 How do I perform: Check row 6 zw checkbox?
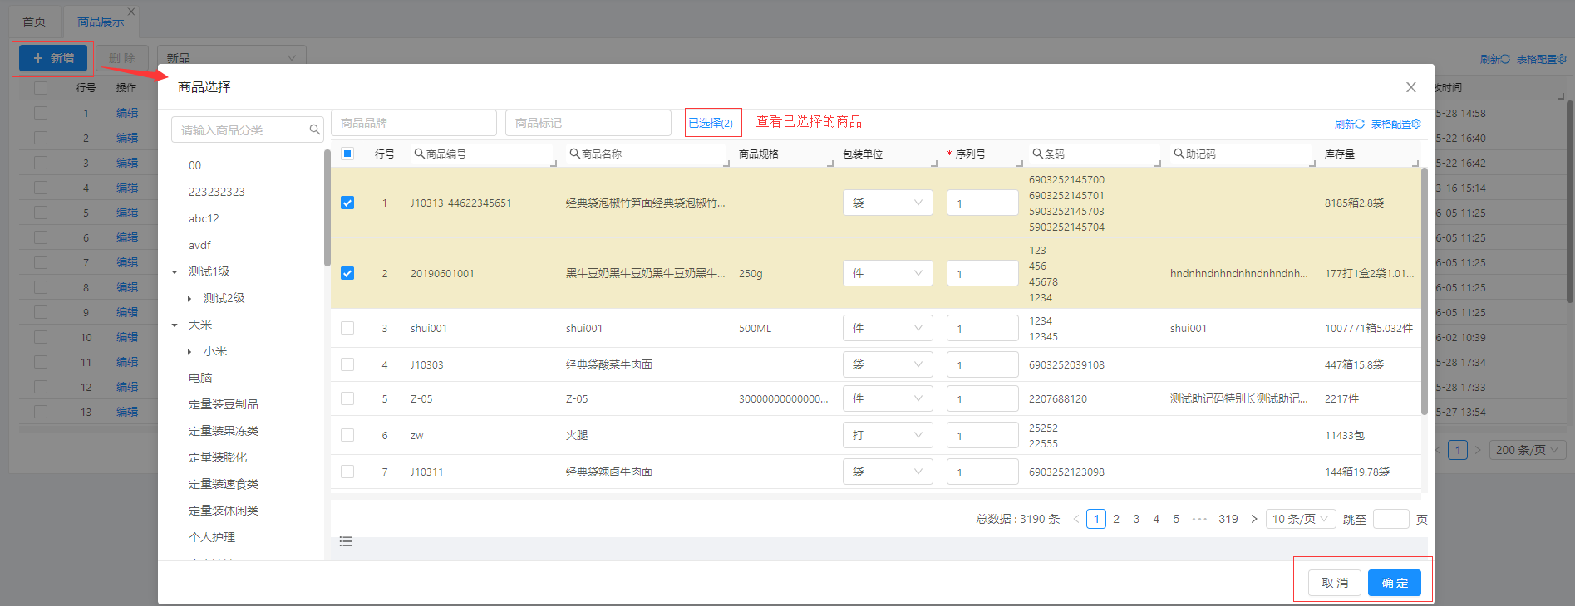tap(347, 435)
